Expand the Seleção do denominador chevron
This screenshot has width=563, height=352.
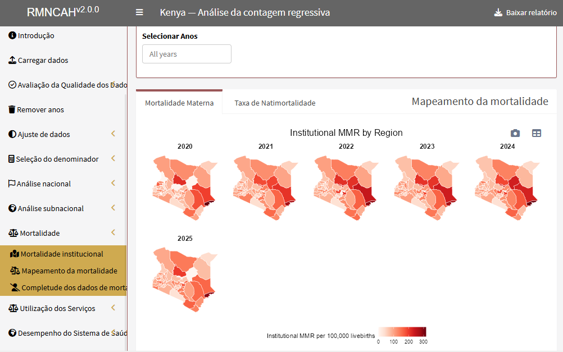[x=113, y=158]
